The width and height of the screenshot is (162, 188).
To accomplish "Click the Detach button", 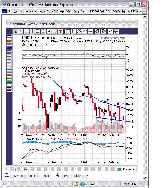I will click(127, 169).
